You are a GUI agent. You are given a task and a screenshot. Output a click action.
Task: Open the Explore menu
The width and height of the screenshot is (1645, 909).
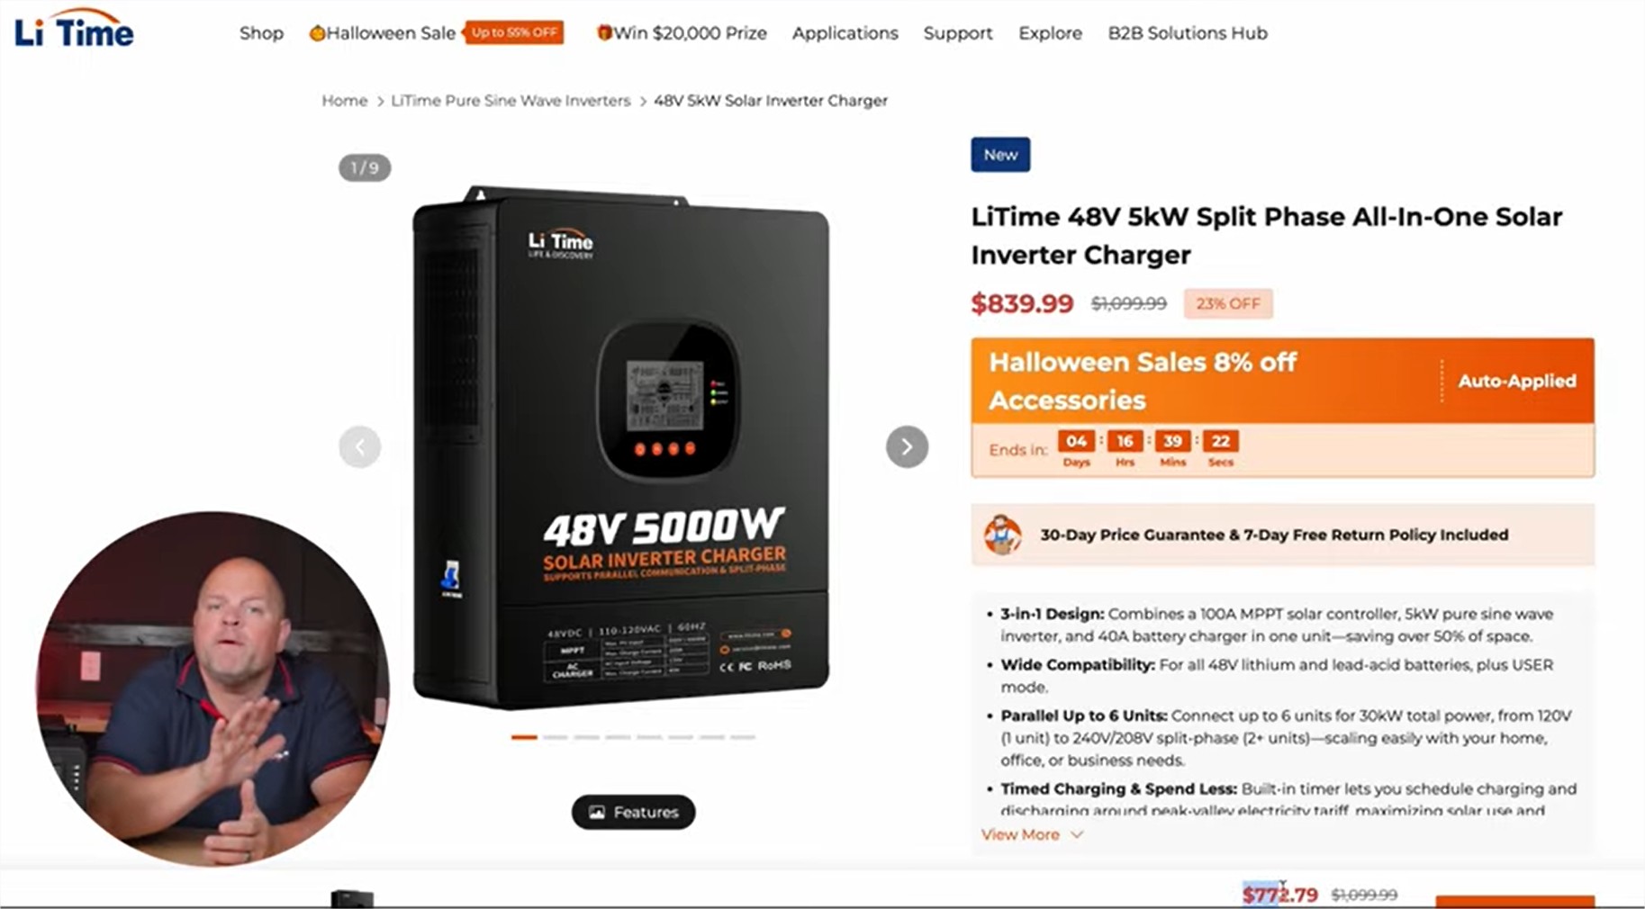[x=1050, y=33]
